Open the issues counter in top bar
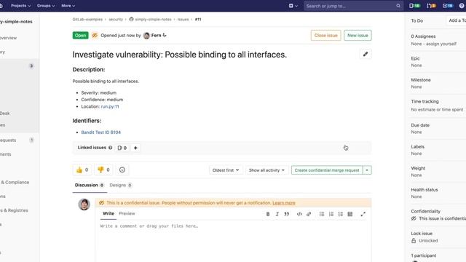This screenshot has height=262, width=466. coord(414,6)
